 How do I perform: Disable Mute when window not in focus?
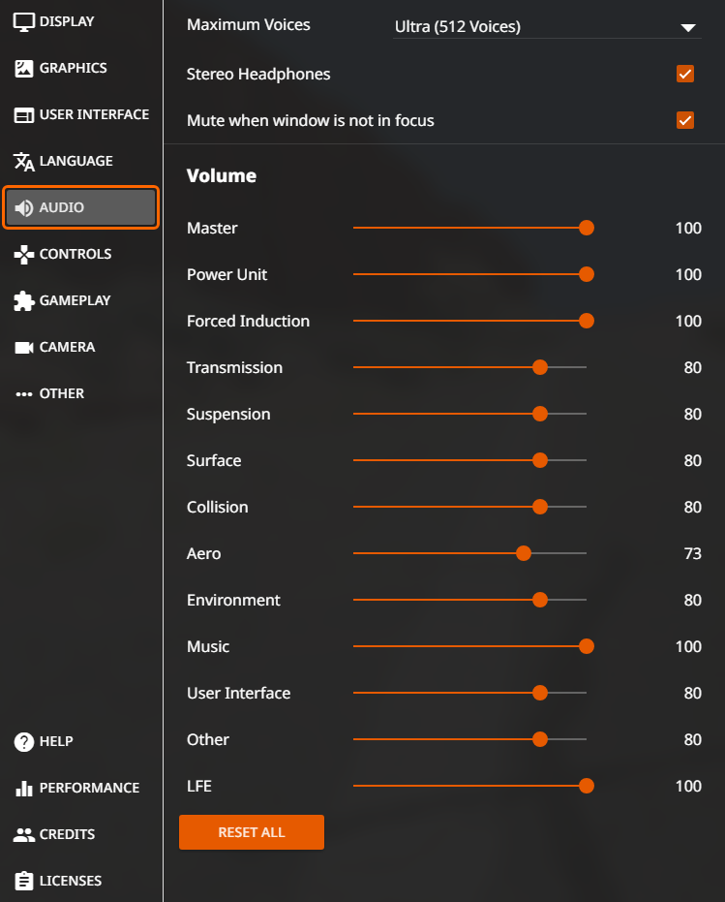[x=684, y=120]
